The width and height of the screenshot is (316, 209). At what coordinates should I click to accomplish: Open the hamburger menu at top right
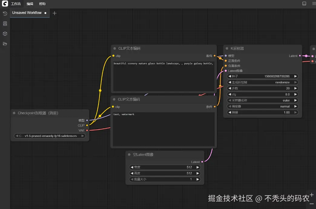click(x=314, y=4)
